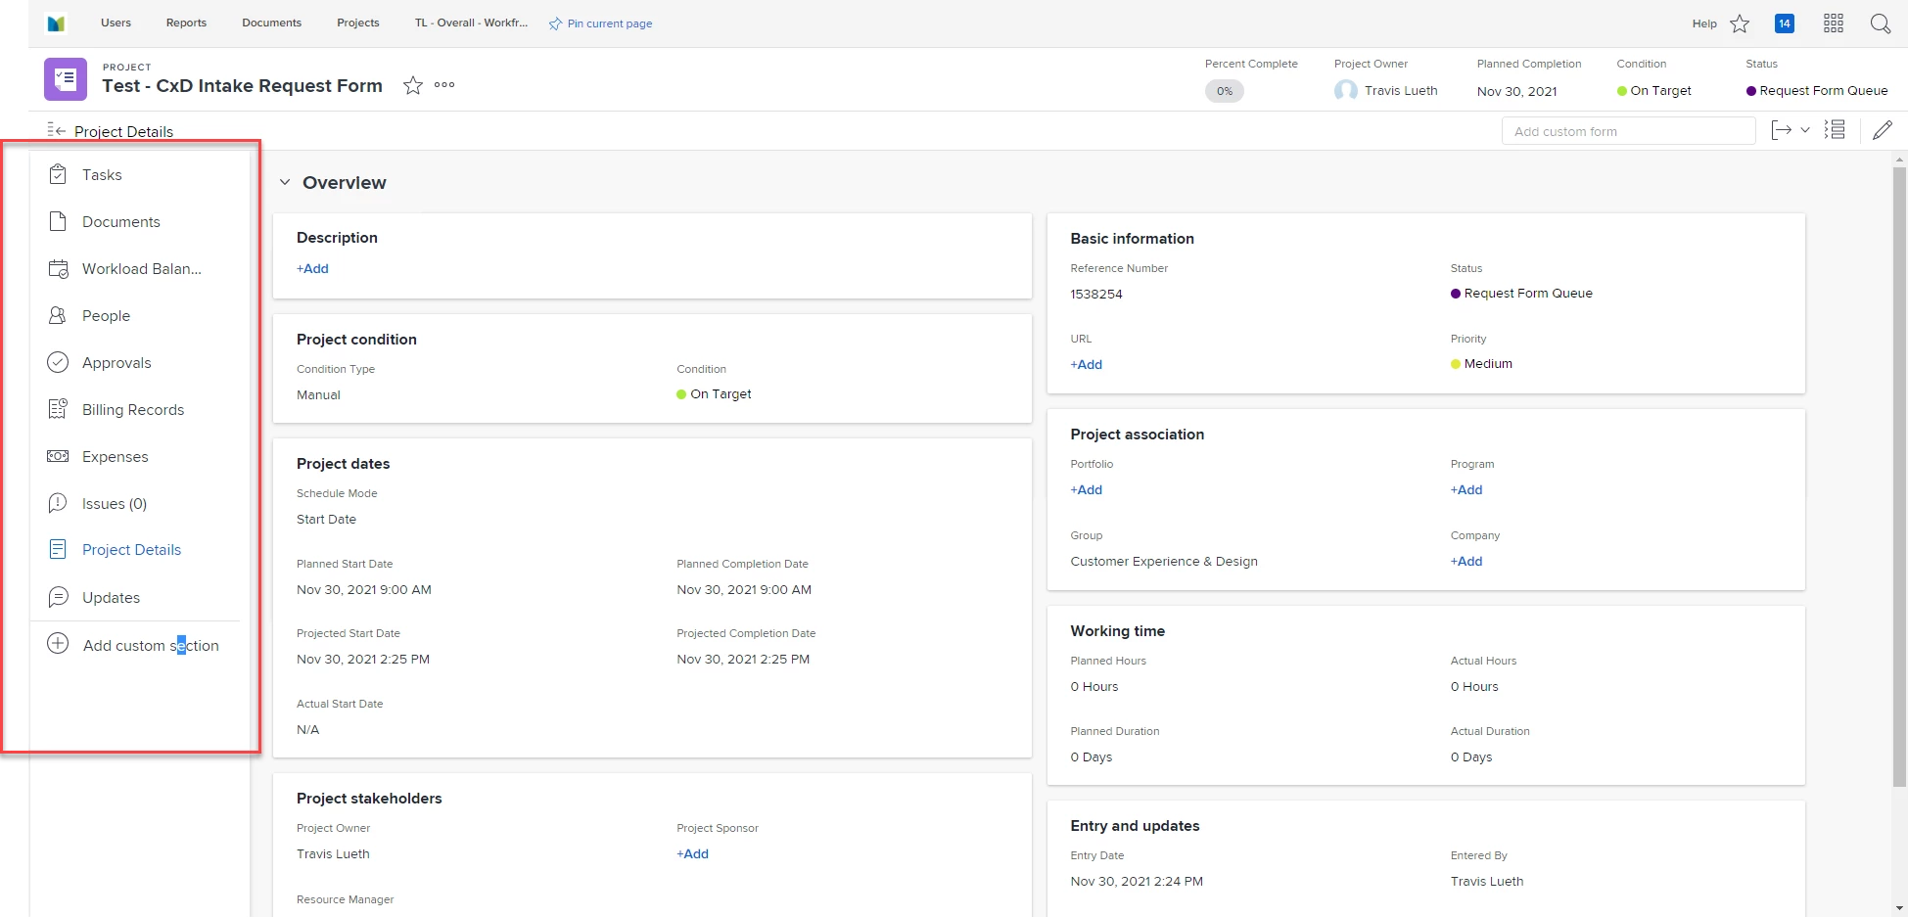Open the Approvals checkmark icon
Image resolution: width=1908 pixels, height=917 pixels.
pos(58,362)
